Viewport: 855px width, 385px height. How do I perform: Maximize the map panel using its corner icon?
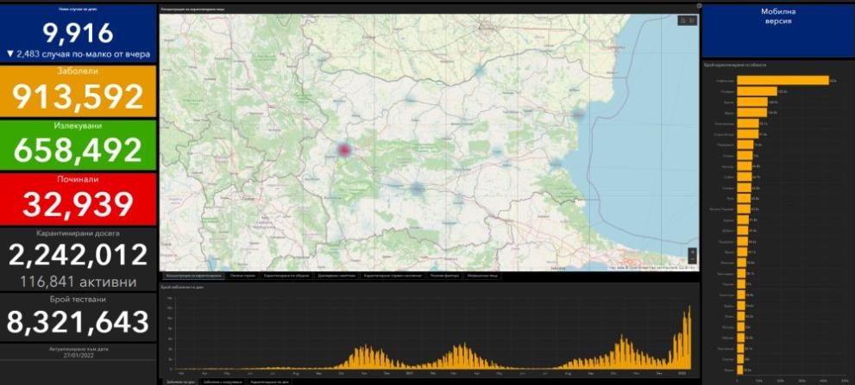point(698,4)
